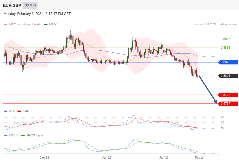Image resolution: width=239 pixels, height=162 pixels.
Task: Click the MACD 0 axis value
Action: pos(222,145)
